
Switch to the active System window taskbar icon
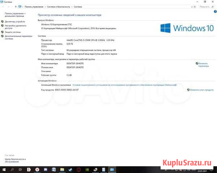(112, 169)
